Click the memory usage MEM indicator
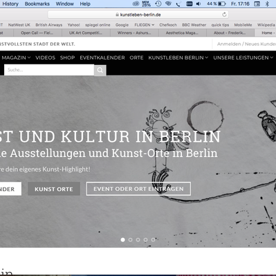 pyautogui.click(x=146, y=3)
